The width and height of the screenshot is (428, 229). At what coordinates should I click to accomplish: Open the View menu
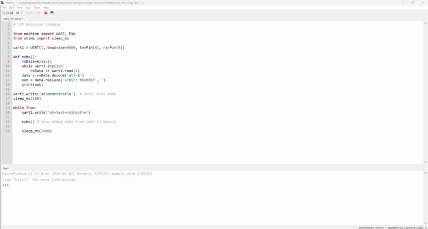click(20, 7)
